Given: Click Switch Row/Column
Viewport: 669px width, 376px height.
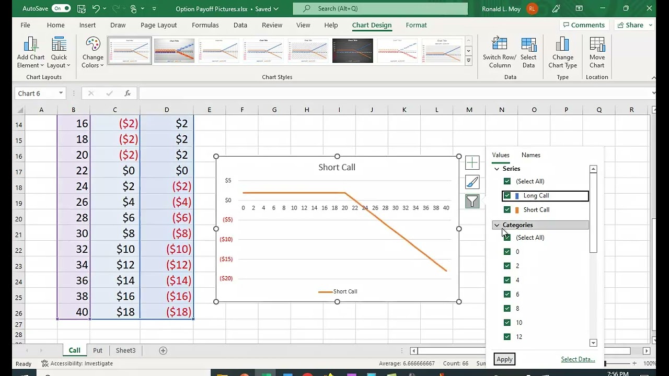Looking at the screenshot, I should coord(500,53).
